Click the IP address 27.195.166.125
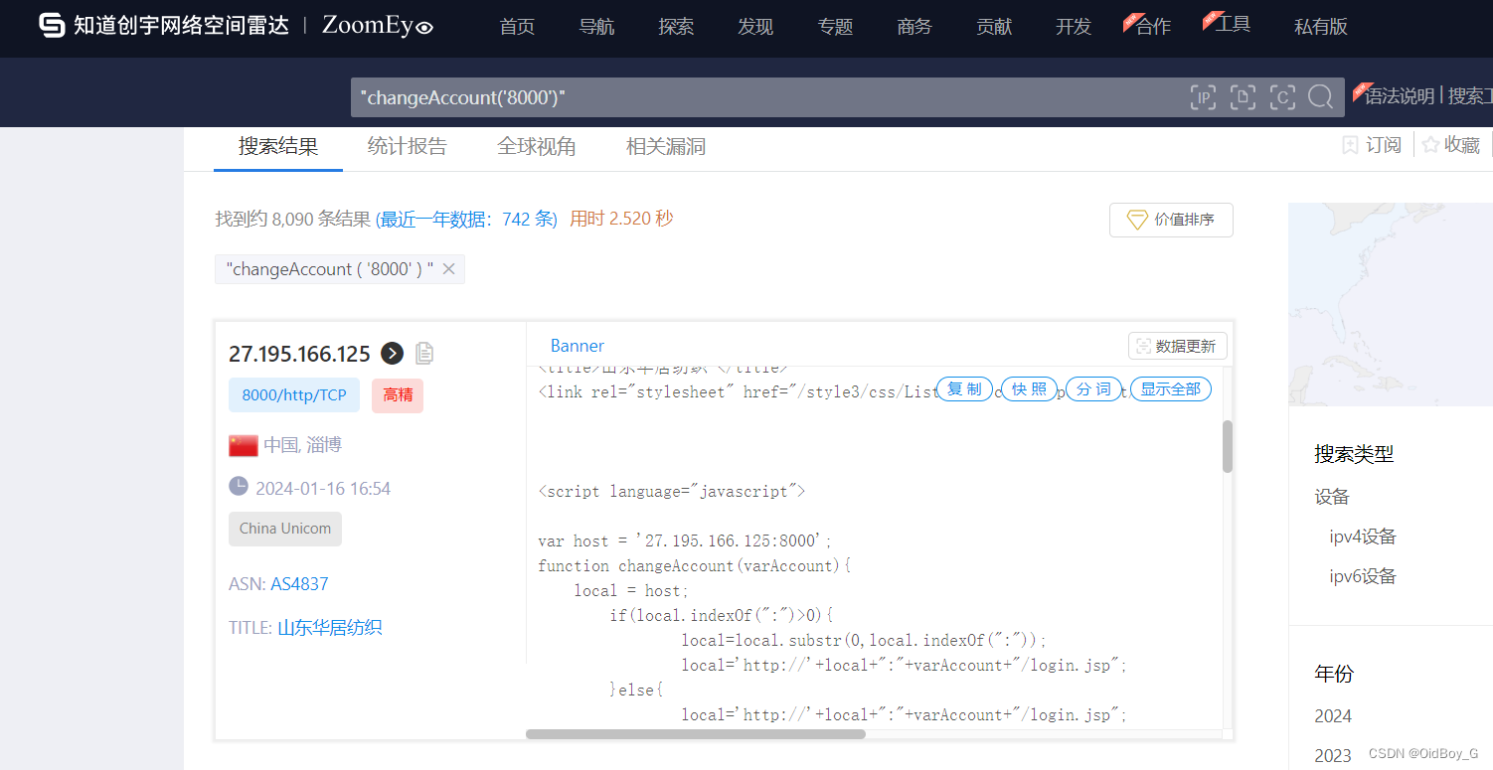 click(299, 354)
